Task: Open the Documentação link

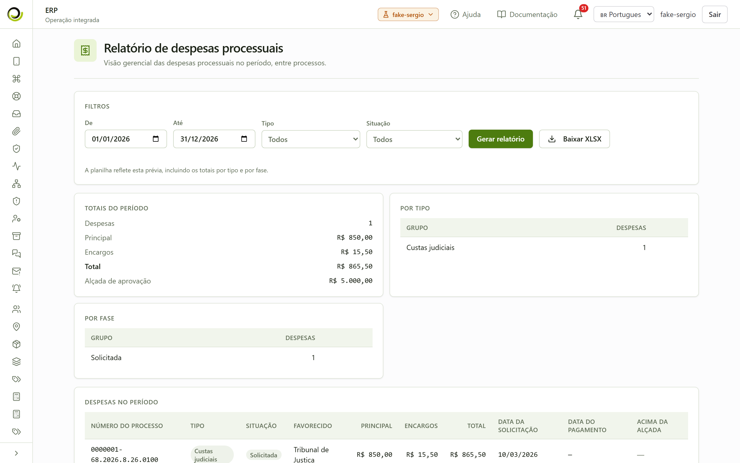Action: click(x=527, y=14)
